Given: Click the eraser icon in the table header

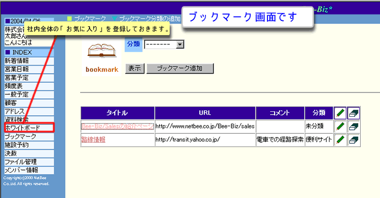Looking at the screenshot, I should coord(354,113).
